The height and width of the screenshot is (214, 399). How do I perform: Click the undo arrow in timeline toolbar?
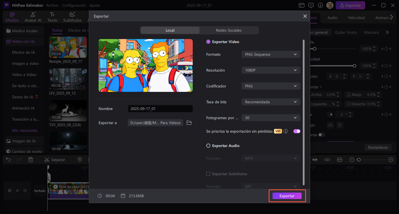pyautogui.click(x=8, y=160)
